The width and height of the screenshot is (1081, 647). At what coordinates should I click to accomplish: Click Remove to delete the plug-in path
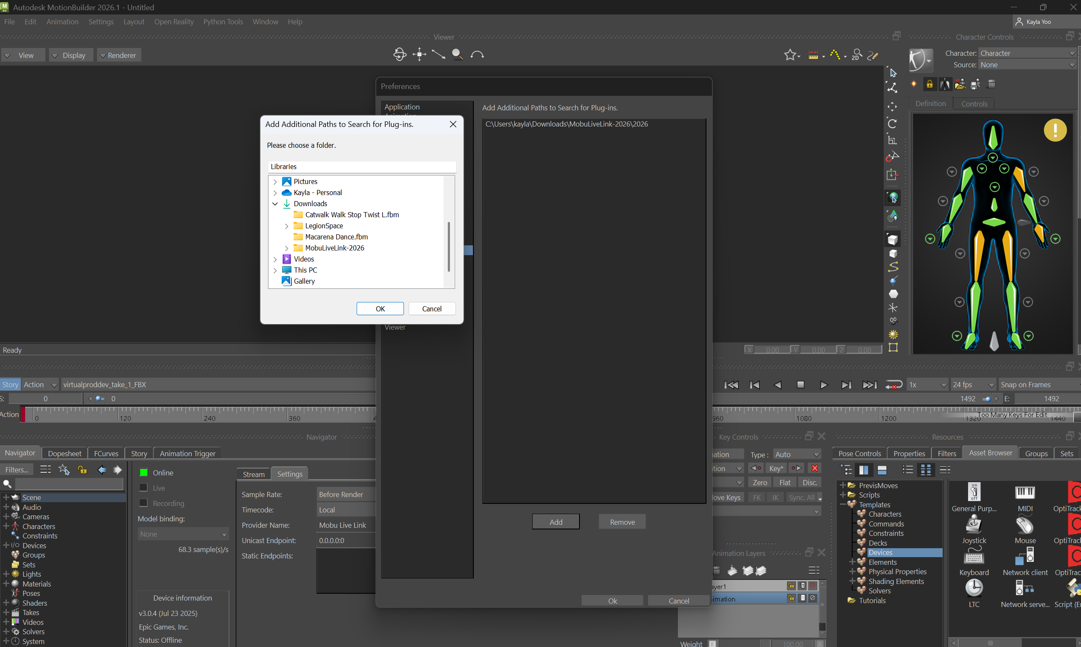(622, 521)
